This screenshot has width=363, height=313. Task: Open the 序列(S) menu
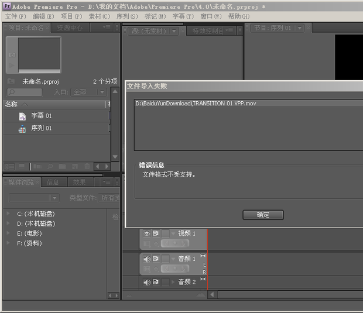click(x=127, y=16)
